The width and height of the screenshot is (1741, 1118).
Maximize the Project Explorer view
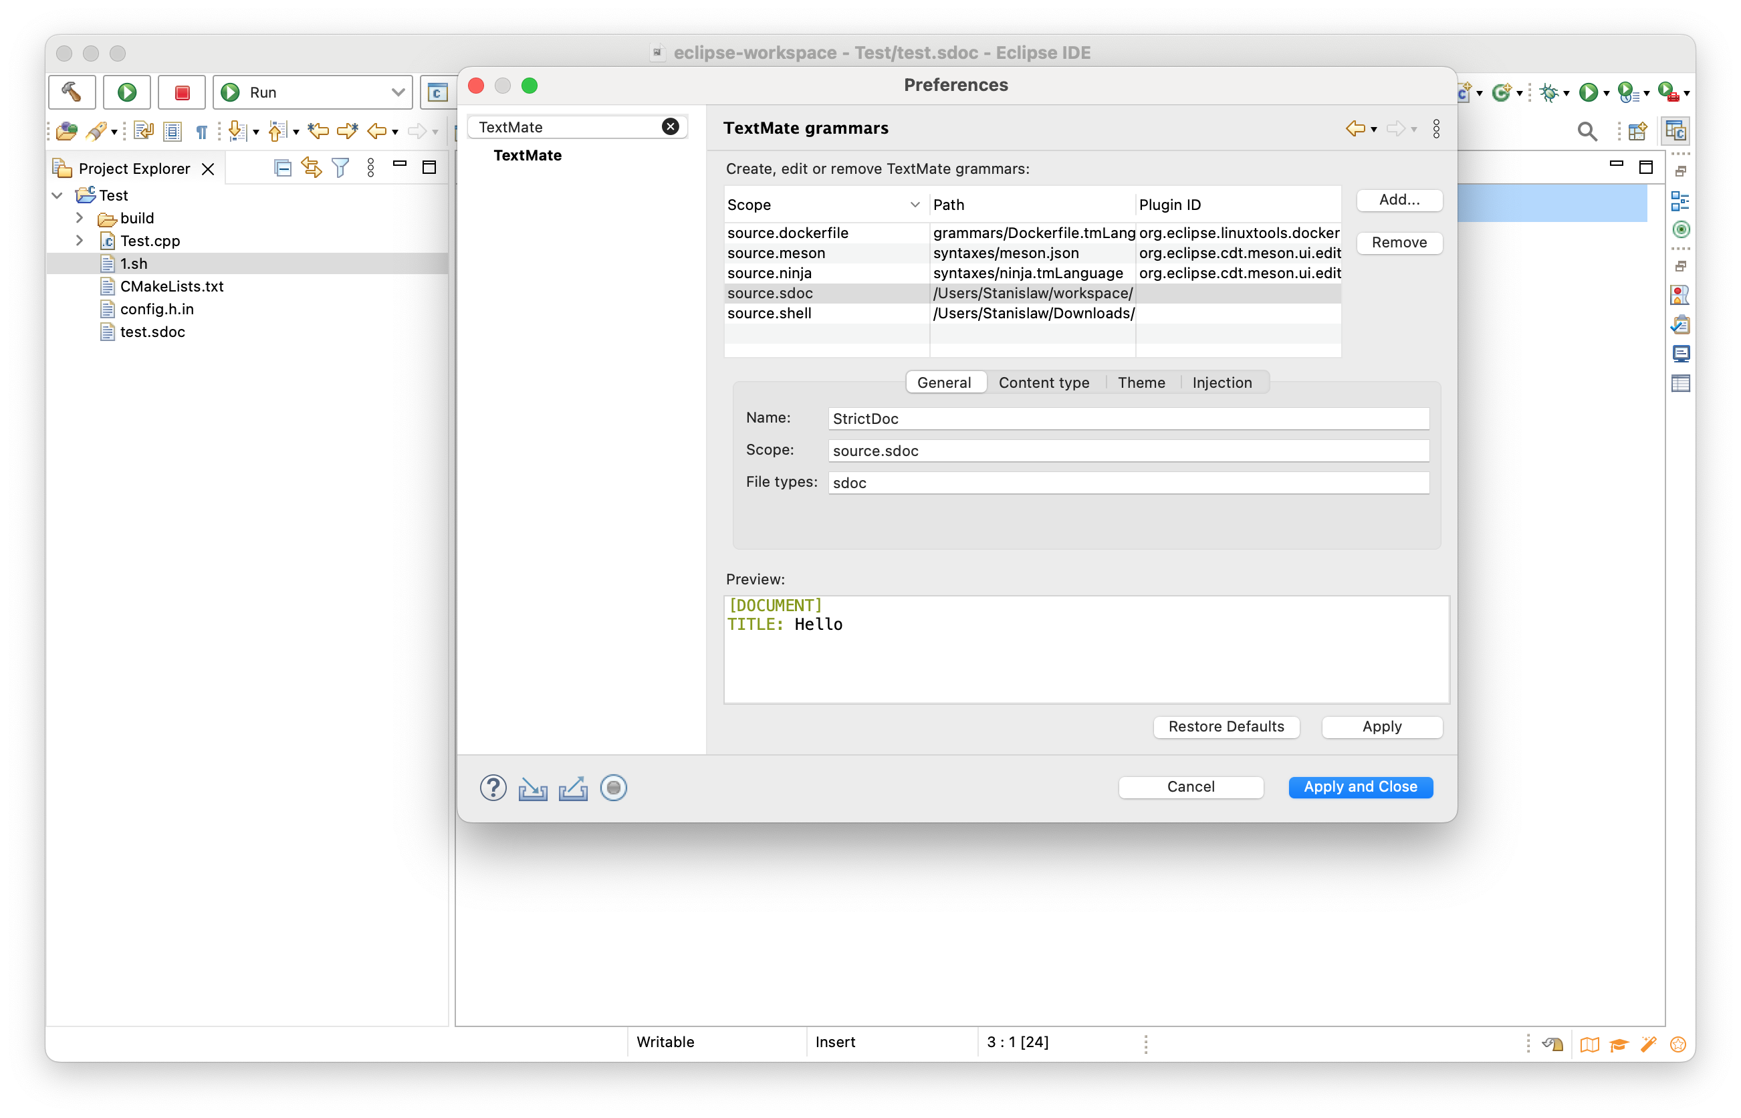point(430,167)
